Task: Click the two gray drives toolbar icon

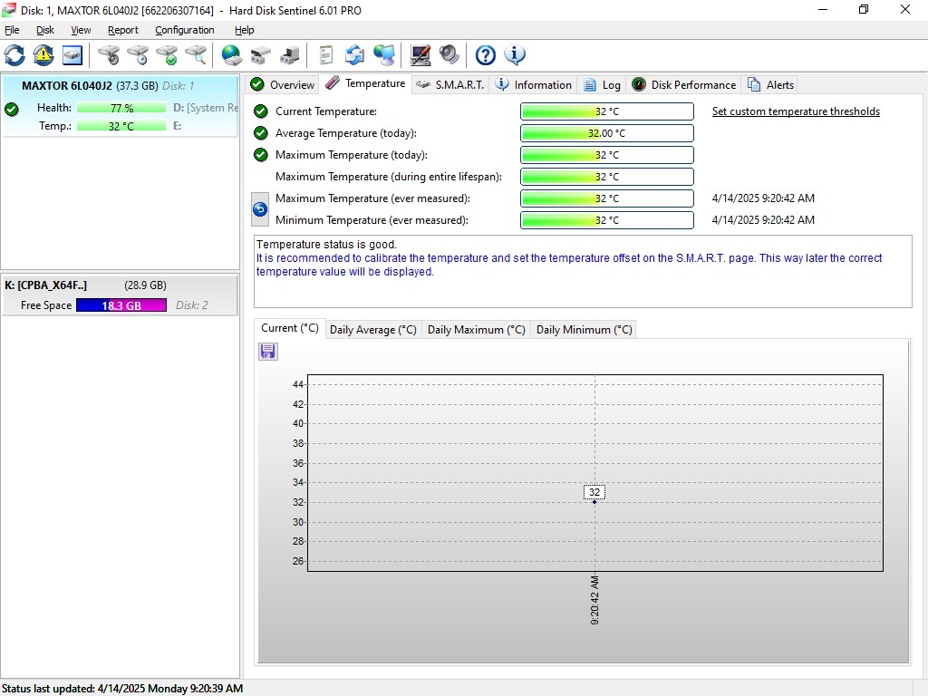Action: 260,55
